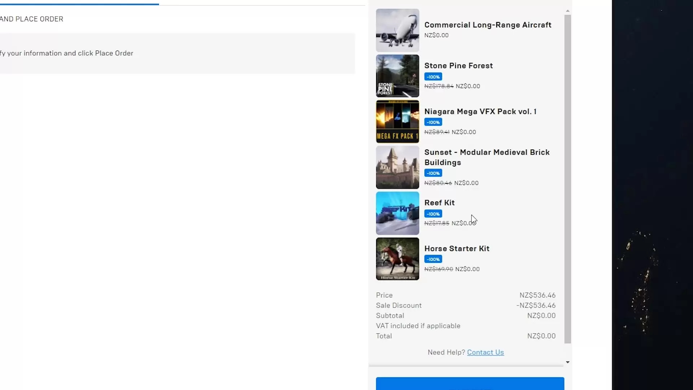Click the -100% badge under Sunset Medieval Buildings
Image resolution: width=693 pixels, height=390 pixels.
coord(433,173)
